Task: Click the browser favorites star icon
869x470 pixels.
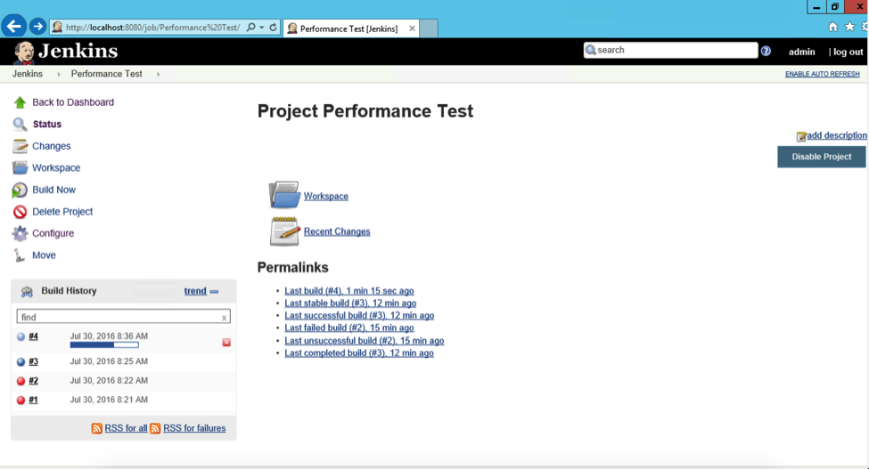Action: pyautogui.click(x=849, y=27)
